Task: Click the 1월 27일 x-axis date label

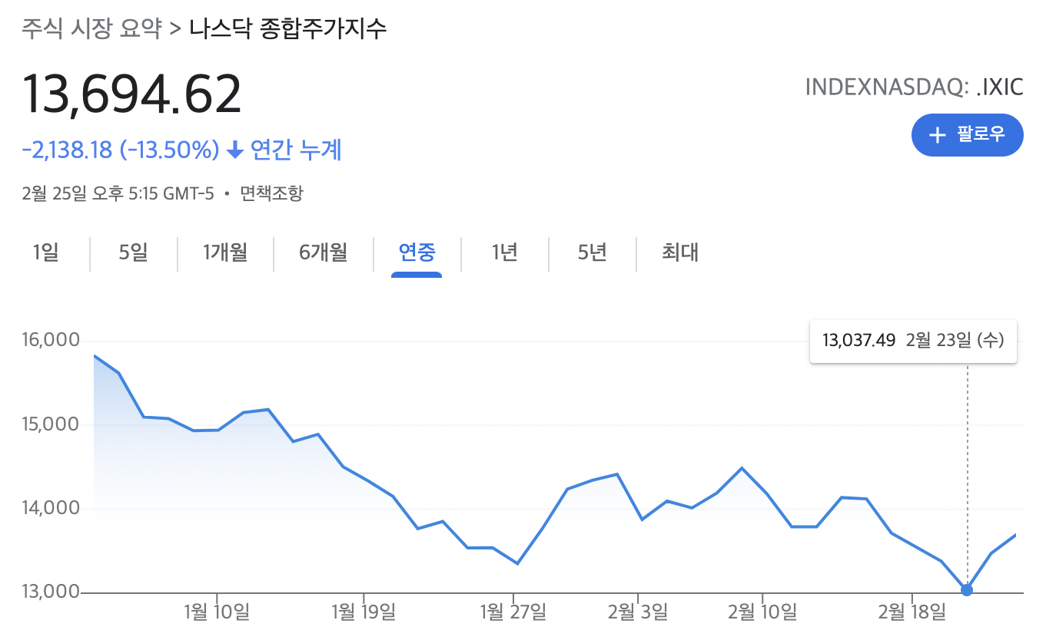Action: (x=513, y=612)
